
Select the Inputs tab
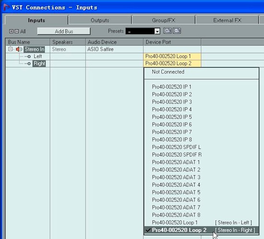tap(36, 20)
